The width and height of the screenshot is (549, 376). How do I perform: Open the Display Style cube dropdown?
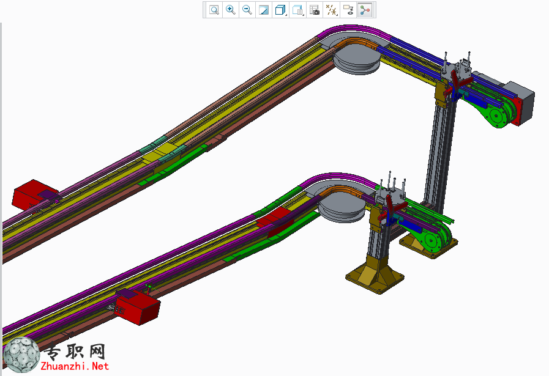pyautogui.click(x=281, y=10)
